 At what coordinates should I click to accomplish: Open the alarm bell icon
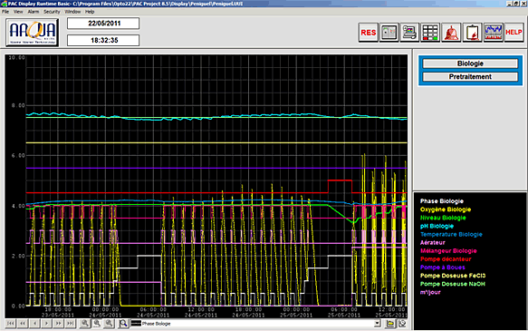[451, 33]
